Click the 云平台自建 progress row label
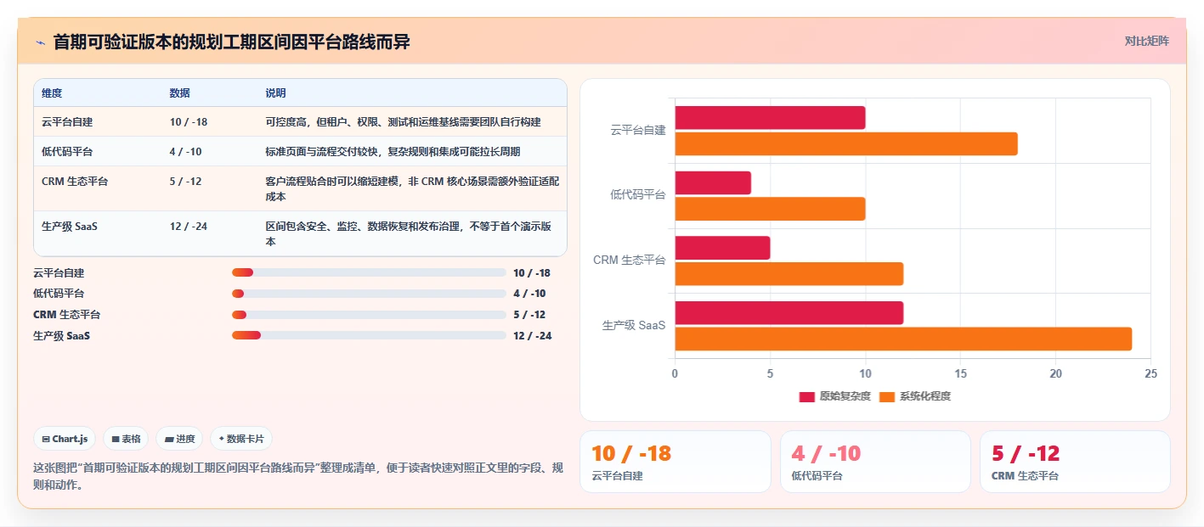The image size is (1204, 527). coord(59,272)
